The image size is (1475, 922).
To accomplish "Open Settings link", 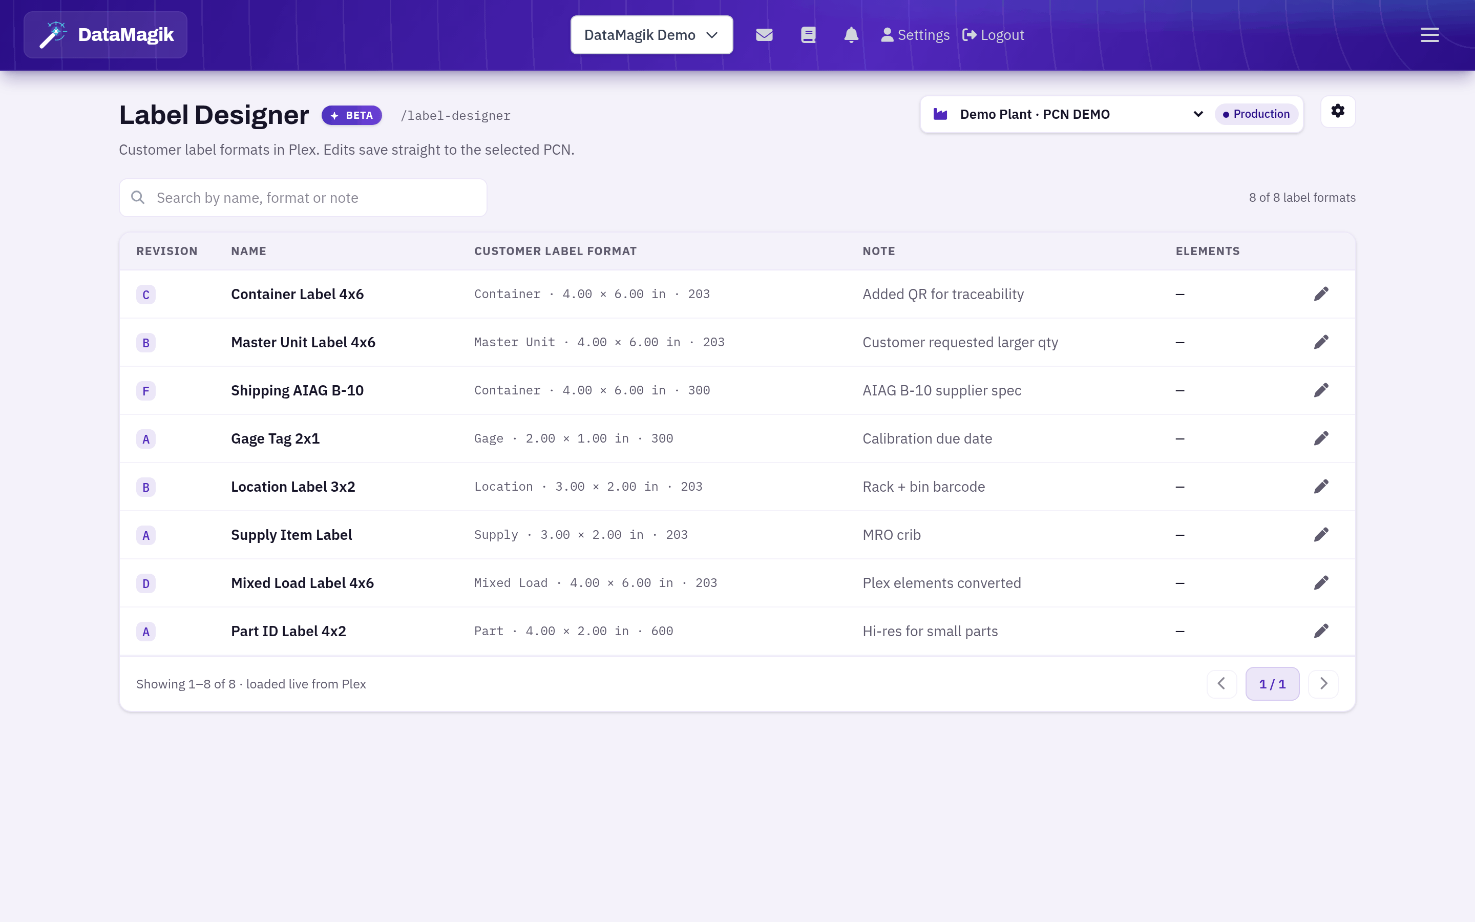I will (x=915, y=35).
